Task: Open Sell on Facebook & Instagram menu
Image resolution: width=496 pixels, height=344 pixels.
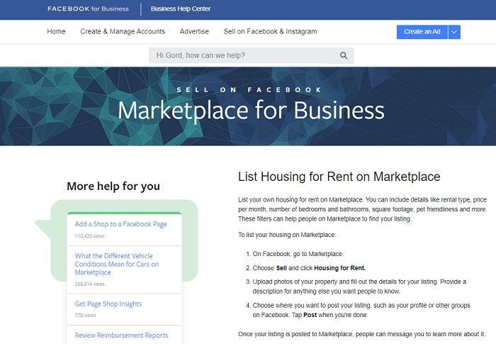Action: pos(270,31)
